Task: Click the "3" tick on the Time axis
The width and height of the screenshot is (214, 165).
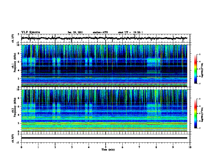Action: 72,147
